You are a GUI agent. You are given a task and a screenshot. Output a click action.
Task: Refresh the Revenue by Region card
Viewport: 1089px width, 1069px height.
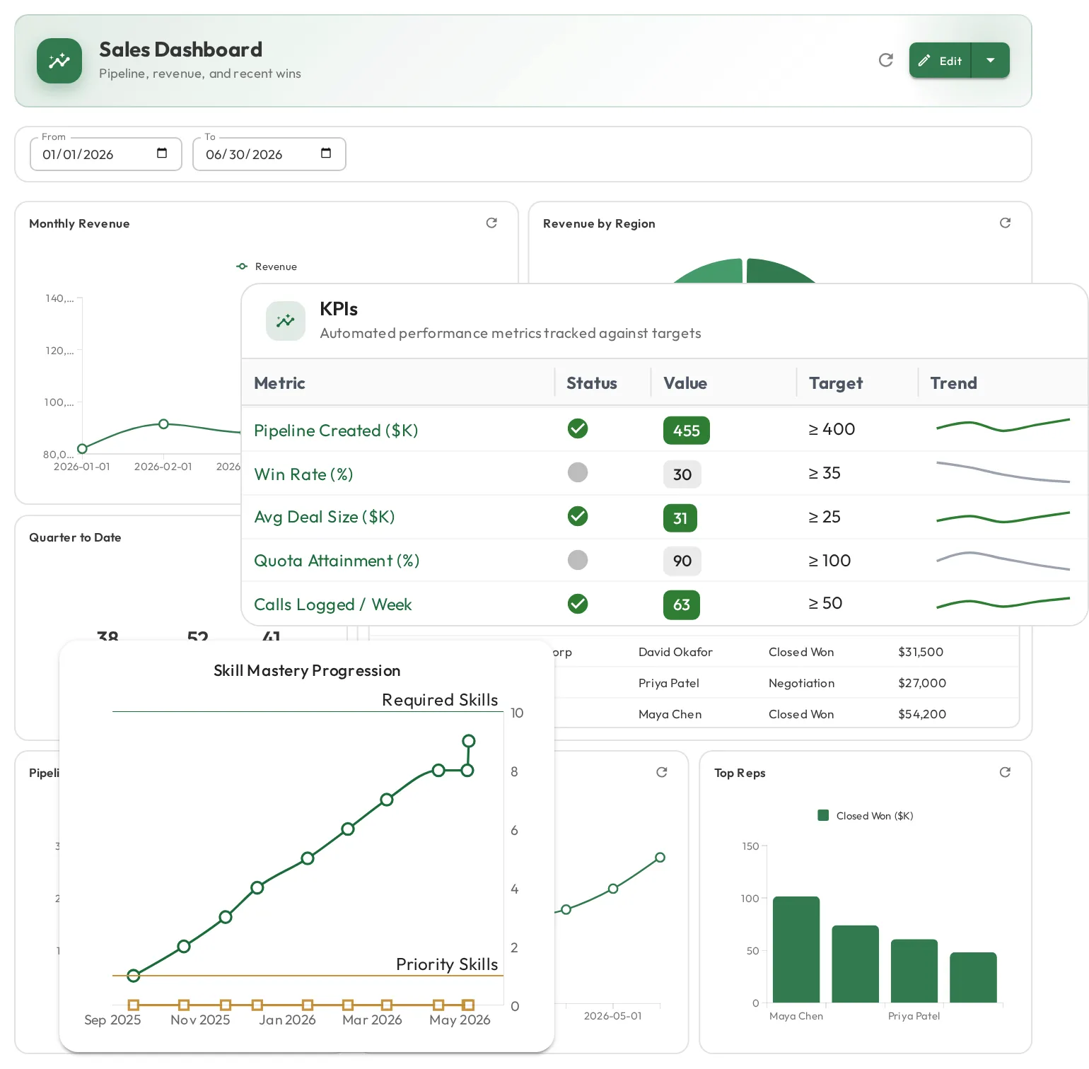pos(1005,223)
